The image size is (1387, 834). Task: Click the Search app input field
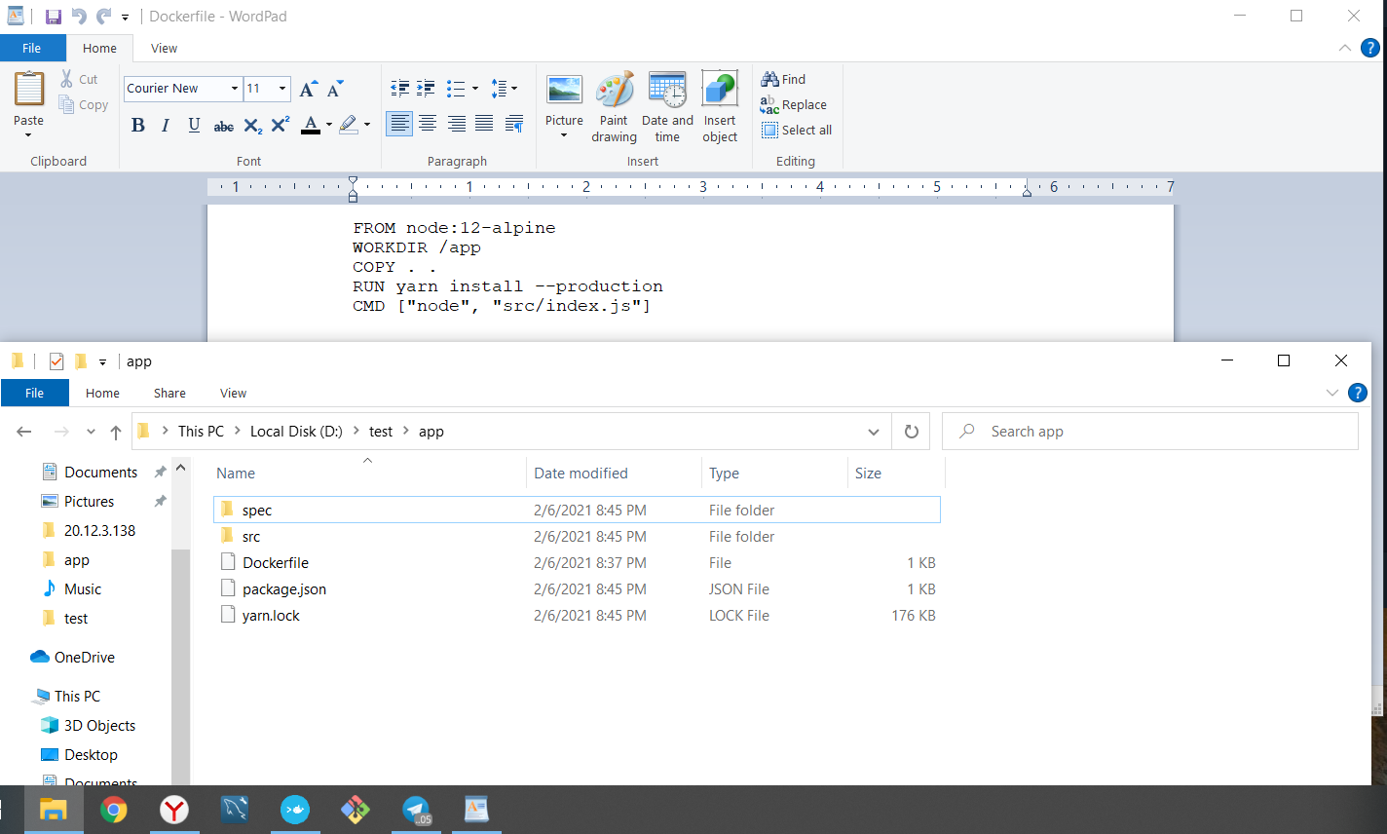click(x=1150, y=432)
